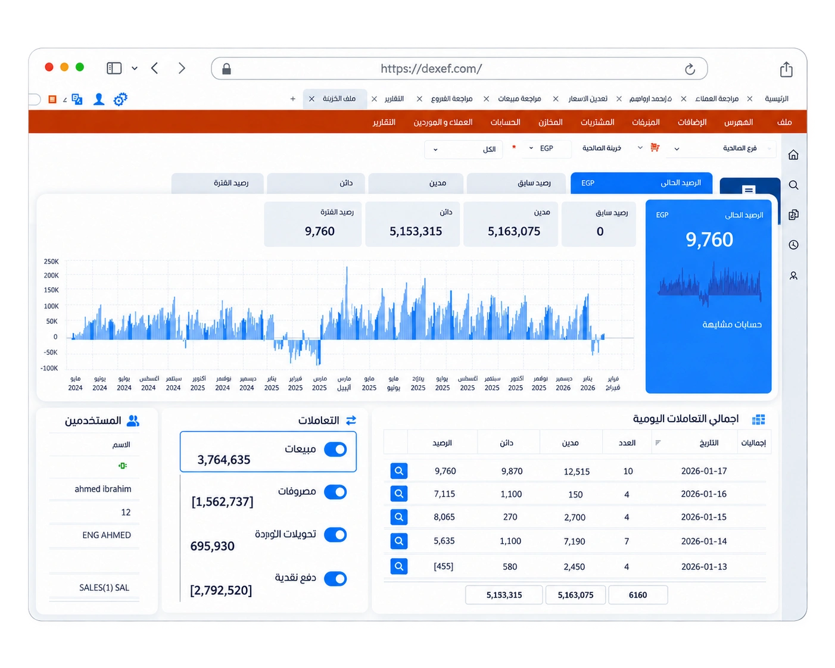This screenshot has width=835, height=668.
Task: Select the رصيد سابق summary tab
Action: coord(516,183)
